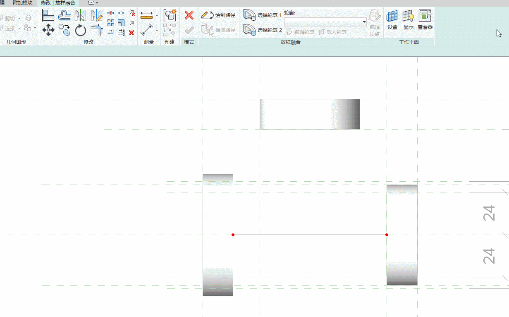The width and height of the screenshot is (509, 317).
Task: Expand the Dimension tool dropdown arrow
Action: (157, 30)
